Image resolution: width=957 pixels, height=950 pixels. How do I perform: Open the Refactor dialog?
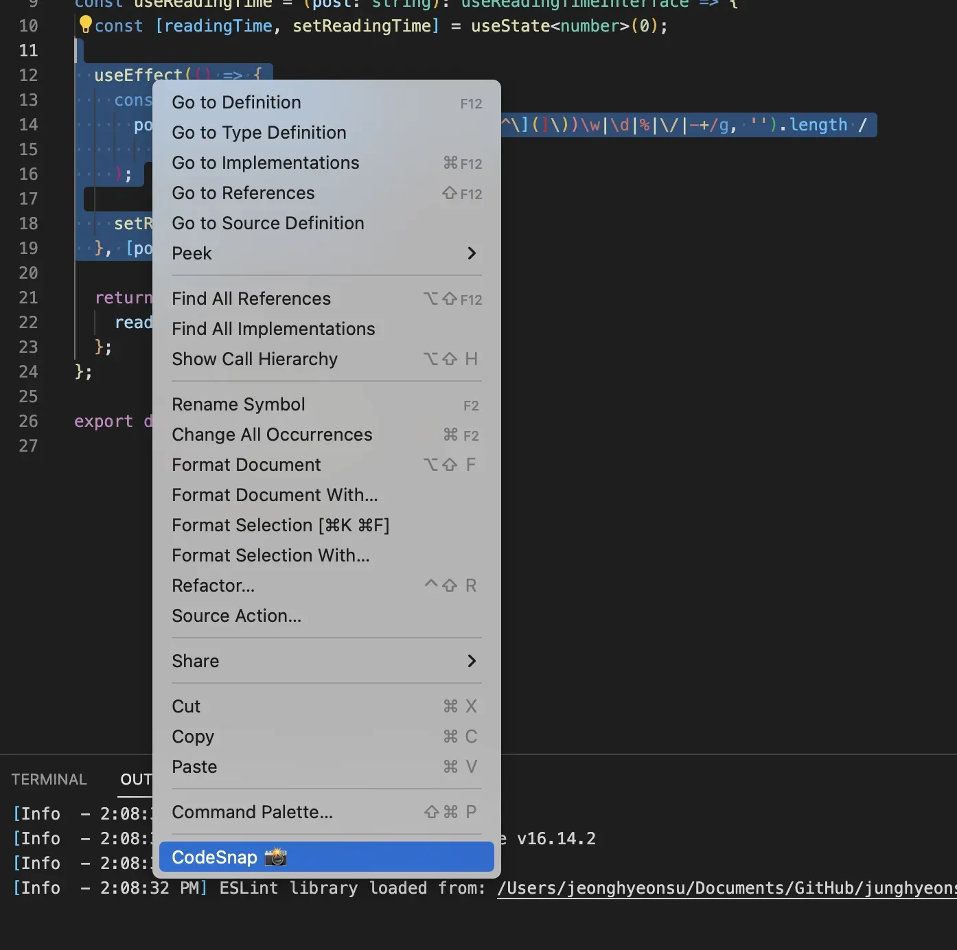[214, 586]
